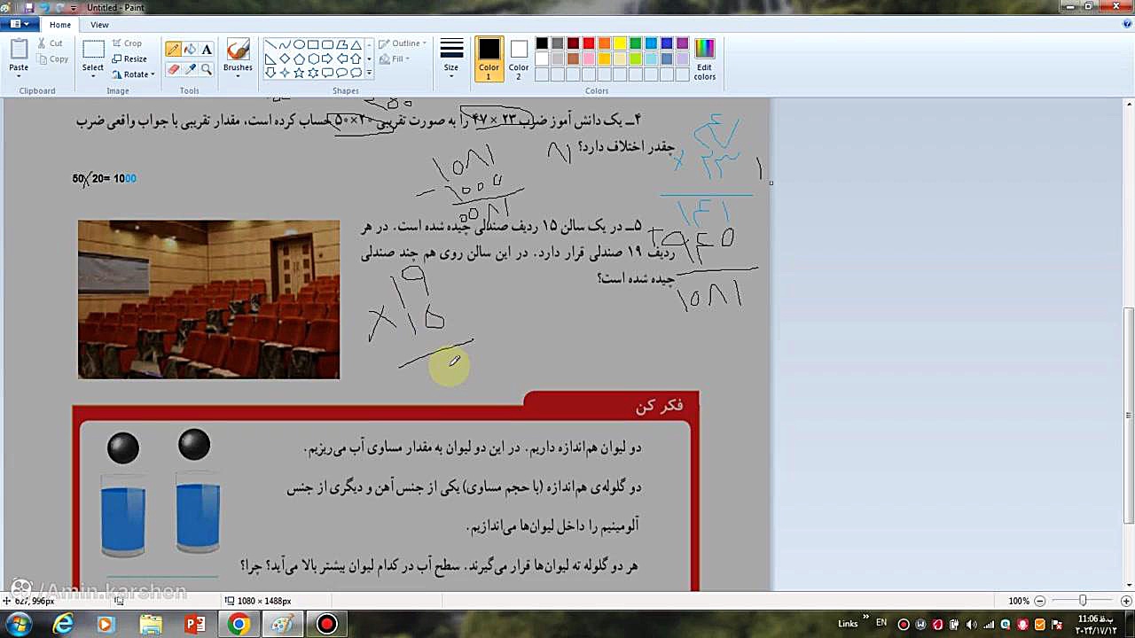Expand the Shapes gallery with More arrow
Screen dimensions: 1135x638
(x=369, y=74)
